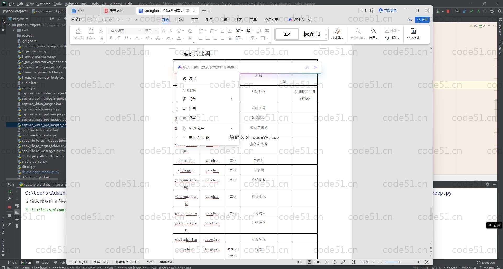Click the Increase indent icon
Viewport: 503px width, 269px height.
pyautogui.click(x=230, y=31)
